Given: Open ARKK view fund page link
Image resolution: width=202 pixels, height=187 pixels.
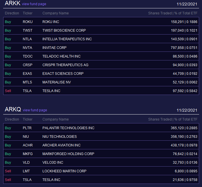Looking at the screenshot, I should pos(34,4).
